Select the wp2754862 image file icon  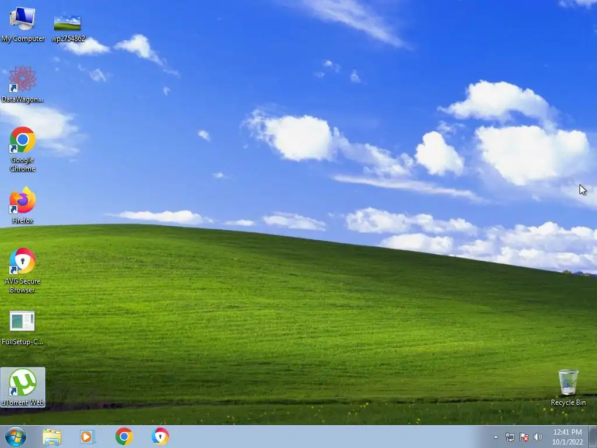pyautogui.click(x=68, y=28)
